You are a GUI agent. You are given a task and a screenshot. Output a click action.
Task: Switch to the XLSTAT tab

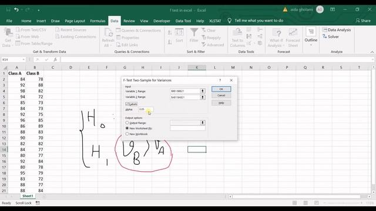coord(215,21)
